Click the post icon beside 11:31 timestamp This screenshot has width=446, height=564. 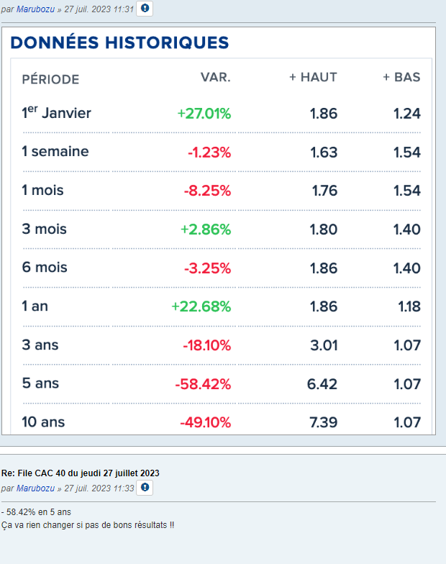coord(145,9)
